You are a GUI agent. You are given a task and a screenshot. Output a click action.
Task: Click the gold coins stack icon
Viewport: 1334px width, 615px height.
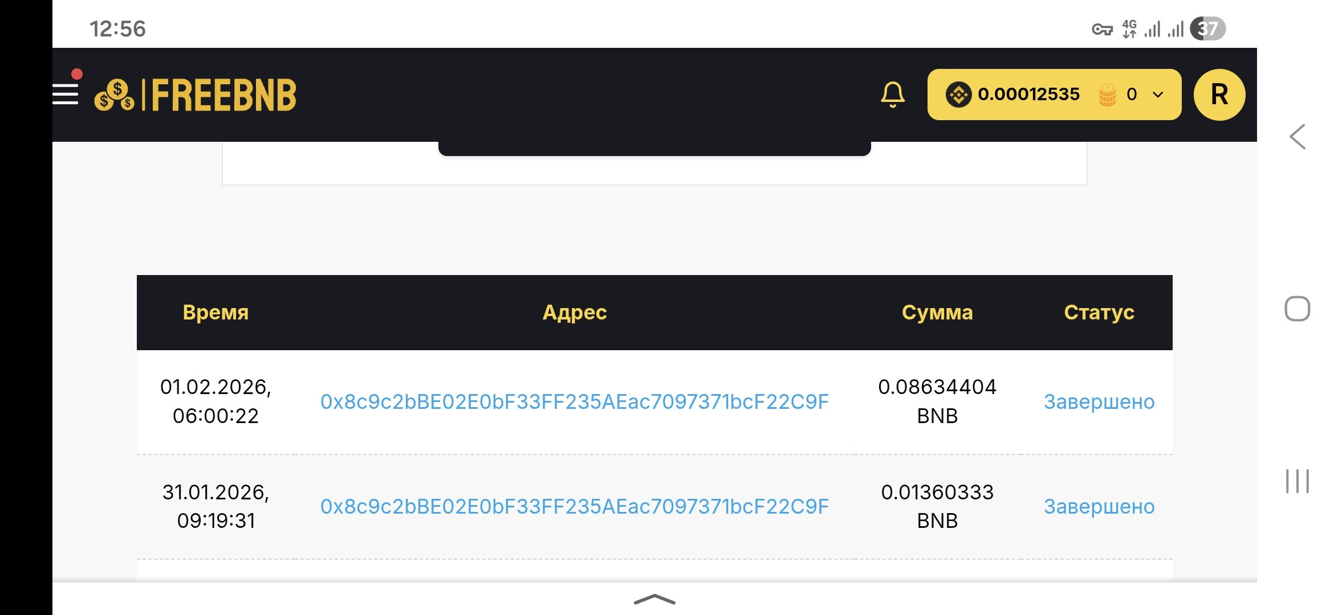click(x=1107, y=95)
